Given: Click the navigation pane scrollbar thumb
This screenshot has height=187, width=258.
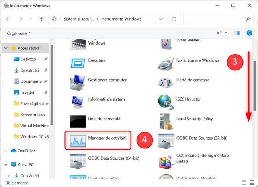Looking at the screenshot, I should click(52, 85).
